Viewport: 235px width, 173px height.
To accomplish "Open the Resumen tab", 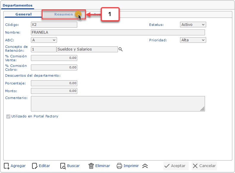I will click(x=63, y=14).
